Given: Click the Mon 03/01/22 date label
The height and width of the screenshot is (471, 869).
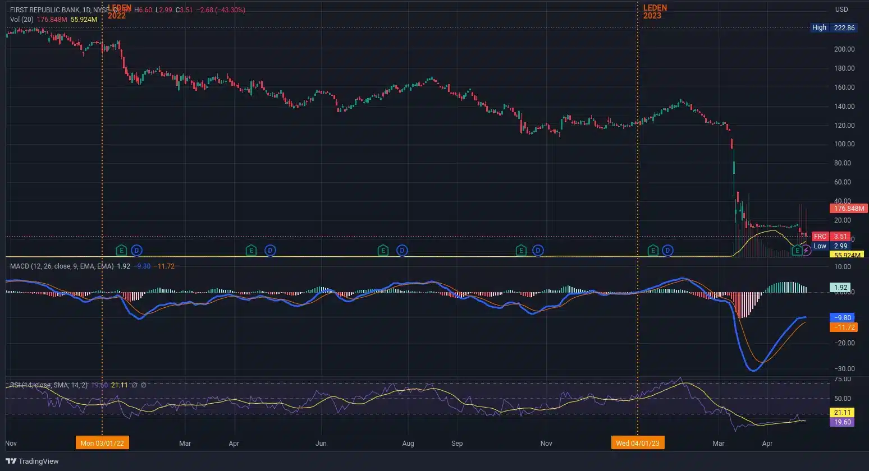Looking at the screenshot, I should (x=102, y=443).
